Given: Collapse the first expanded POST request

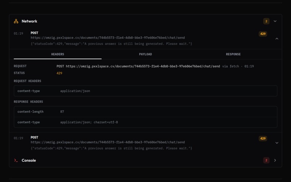Looking at the screenshot, I should click(x=277, y=39).
